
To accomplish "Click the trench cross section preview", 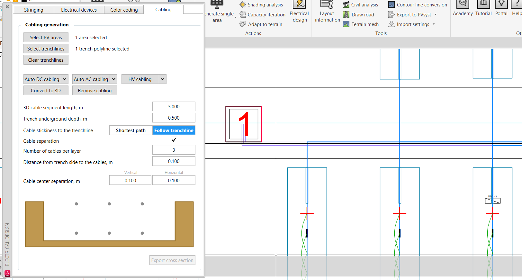I will (x=109, y=224).
